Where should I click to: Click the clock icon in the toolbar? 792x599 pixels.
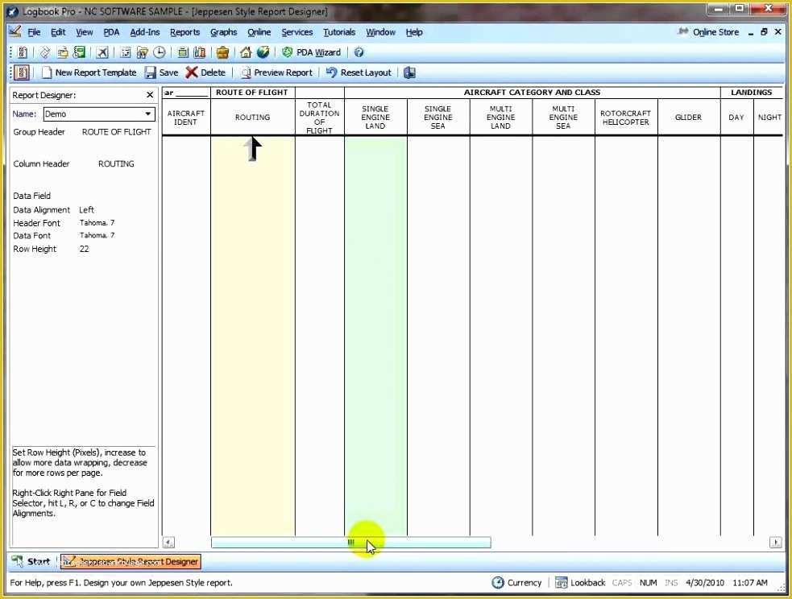159,52
